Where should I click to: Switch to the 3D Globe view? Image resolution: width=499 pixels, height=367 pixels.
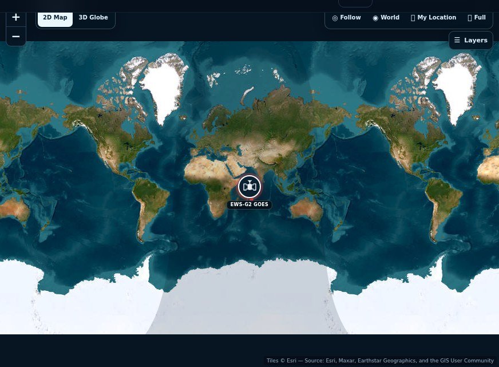pyautogui.click(x=93, y=19)
